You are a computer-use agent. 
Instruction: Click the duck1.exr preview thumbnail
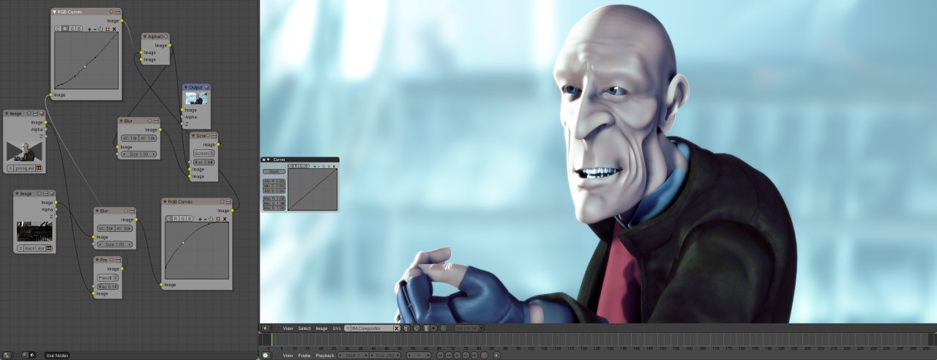pyautogui.click(x=35, y=233)
